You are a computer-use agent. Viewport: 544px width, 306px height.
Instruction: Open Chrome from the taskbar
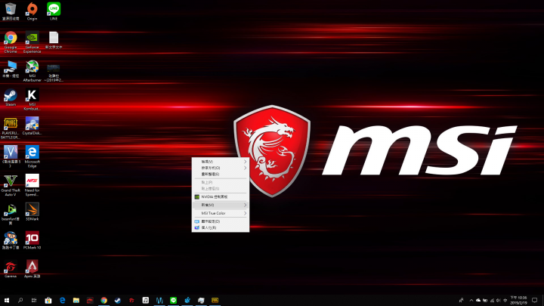click(x=104, y=300)
